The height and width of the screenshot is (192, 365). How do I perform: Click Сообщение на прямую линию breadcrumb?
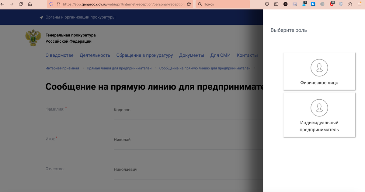205,68
